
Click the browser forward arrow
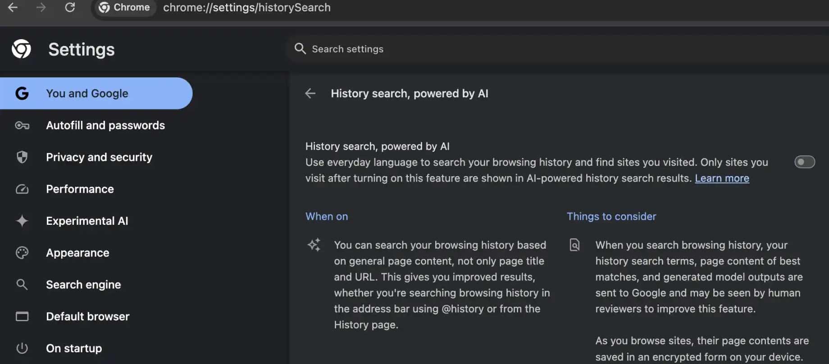41,7
